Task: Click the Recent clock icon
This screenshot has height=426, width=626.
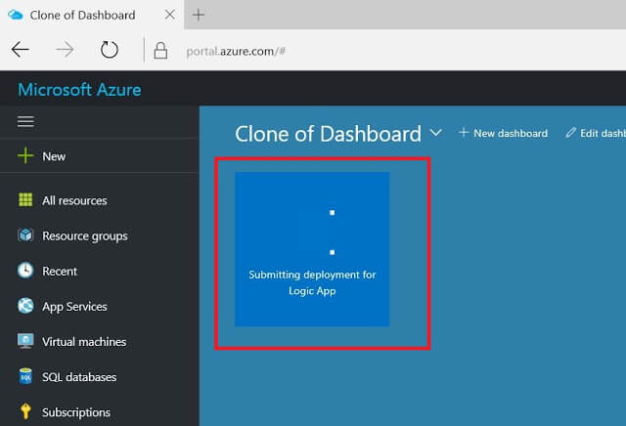Action: click(x=25, y=271)
